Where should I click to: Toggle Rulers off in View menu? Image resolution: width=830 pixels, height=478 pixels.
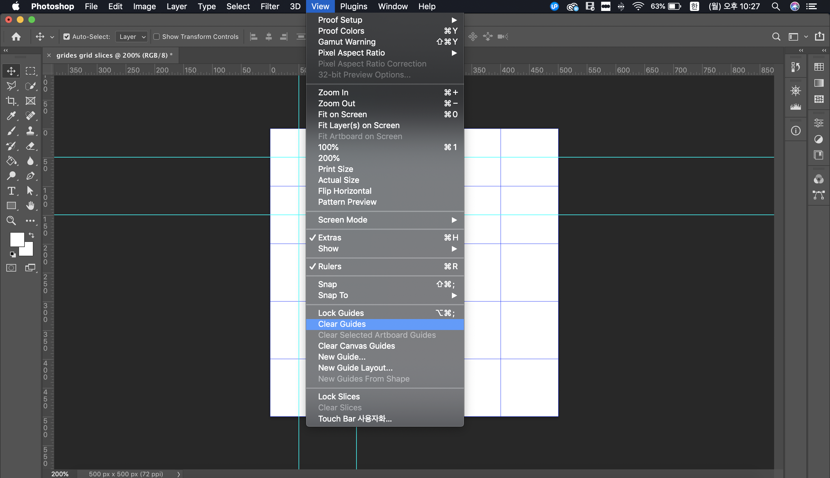click(330, 266)
